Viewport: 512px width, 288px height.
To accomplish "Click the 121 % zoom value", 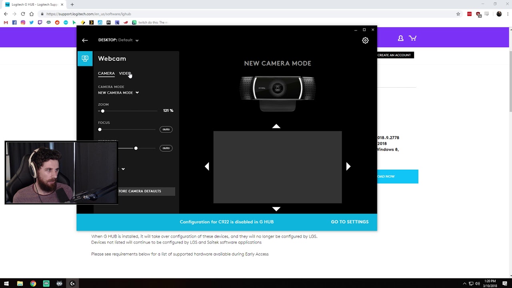I will pyautogui.click(x=168, y=111).
